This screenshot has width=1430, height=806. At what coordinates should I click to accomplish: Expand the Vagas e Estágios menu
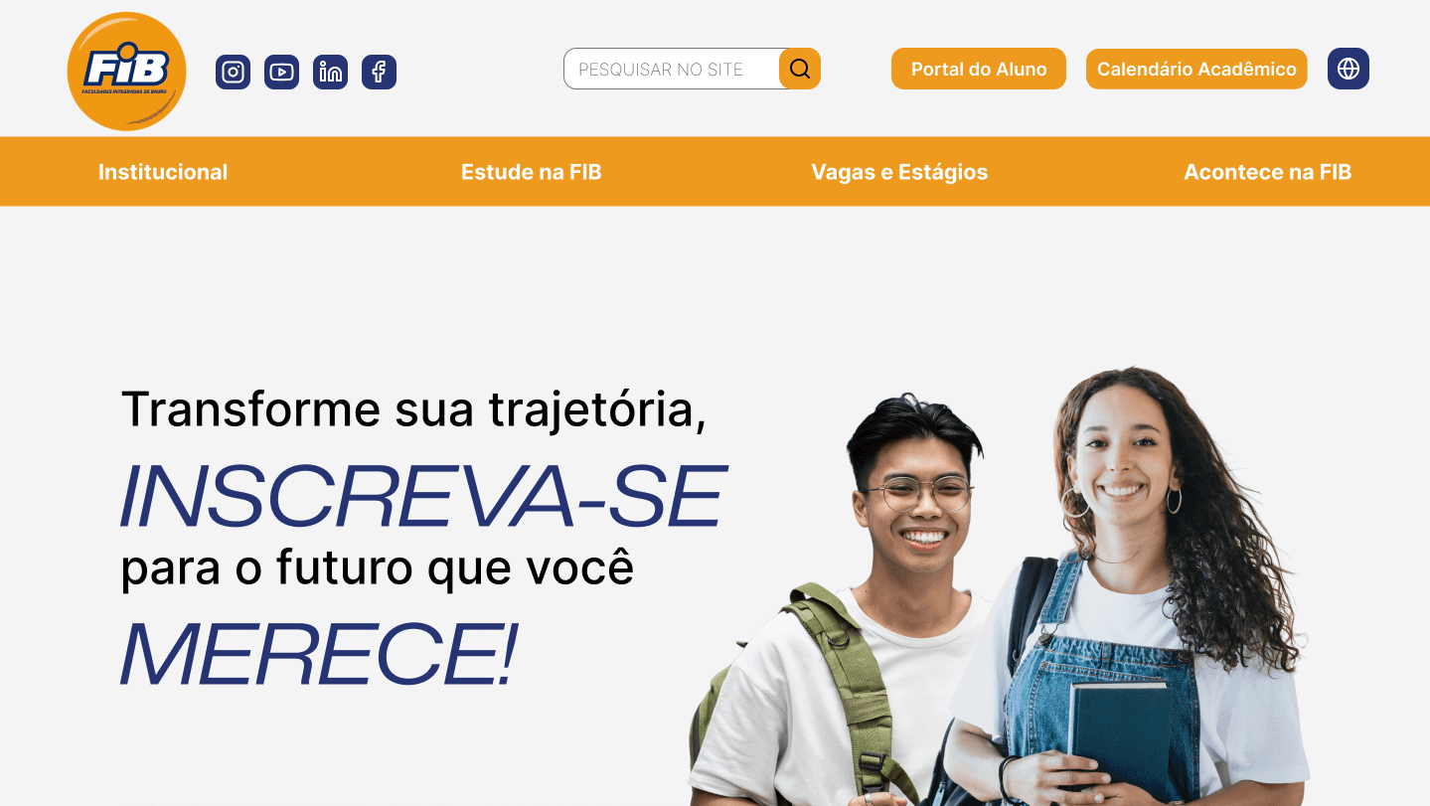pos(899,172)
